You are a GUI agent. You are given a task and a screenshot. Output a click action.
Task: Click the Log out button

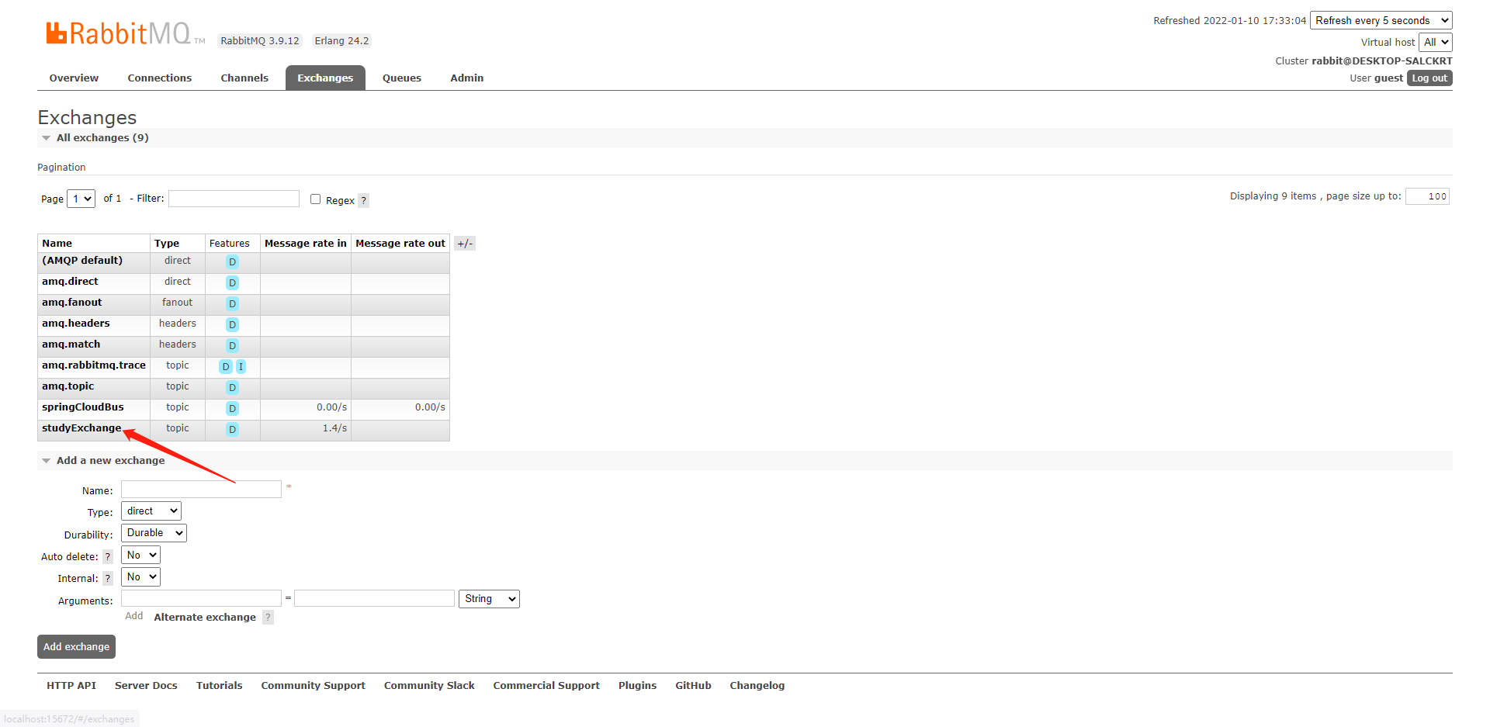click(1429, 78)
